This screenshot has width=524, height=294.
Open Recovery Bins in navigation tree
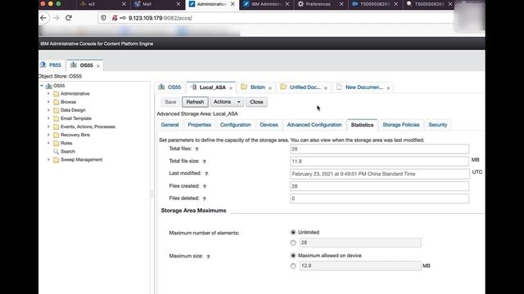click(x=75, y=135)
